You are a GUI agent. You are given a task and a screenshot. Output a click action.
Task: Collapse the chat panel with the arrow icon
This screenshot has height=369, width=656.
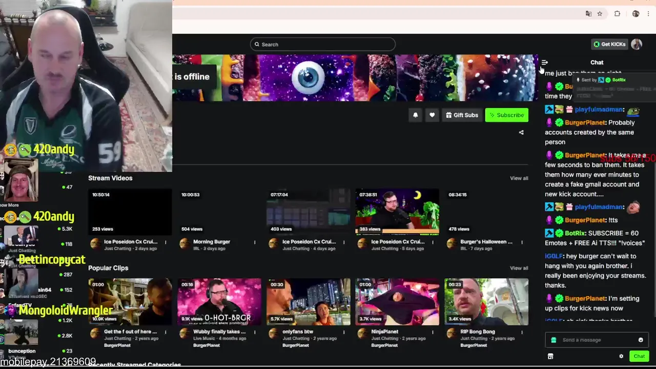click(544, 63)
